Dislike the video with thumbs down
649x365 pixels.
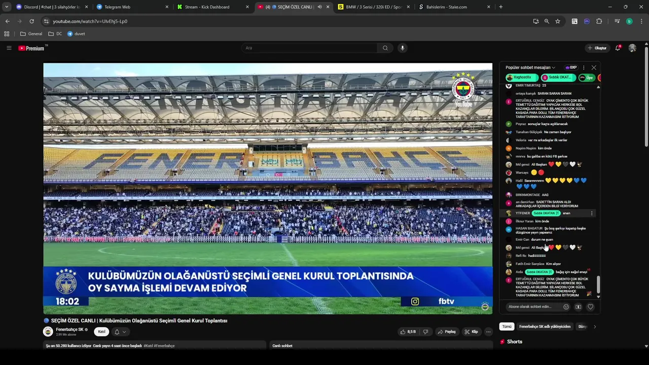425,332
